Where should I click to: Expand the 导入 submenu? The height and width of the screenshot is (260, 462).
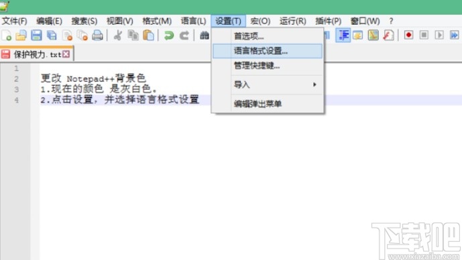pyautogui.click(x=268, y=85)
